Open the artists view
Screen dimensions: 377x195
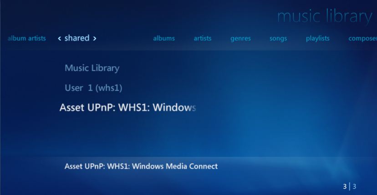203,38
